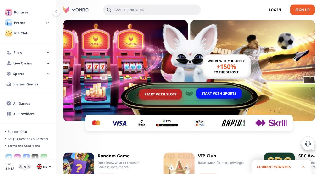Screen dimensions: 322x174
Task: Collapse the sidebar with arrow button
Action: tap(56, 12)
